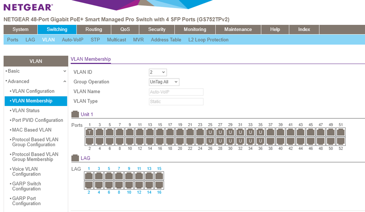Go to the Address Table submenu

click(166, 39)
